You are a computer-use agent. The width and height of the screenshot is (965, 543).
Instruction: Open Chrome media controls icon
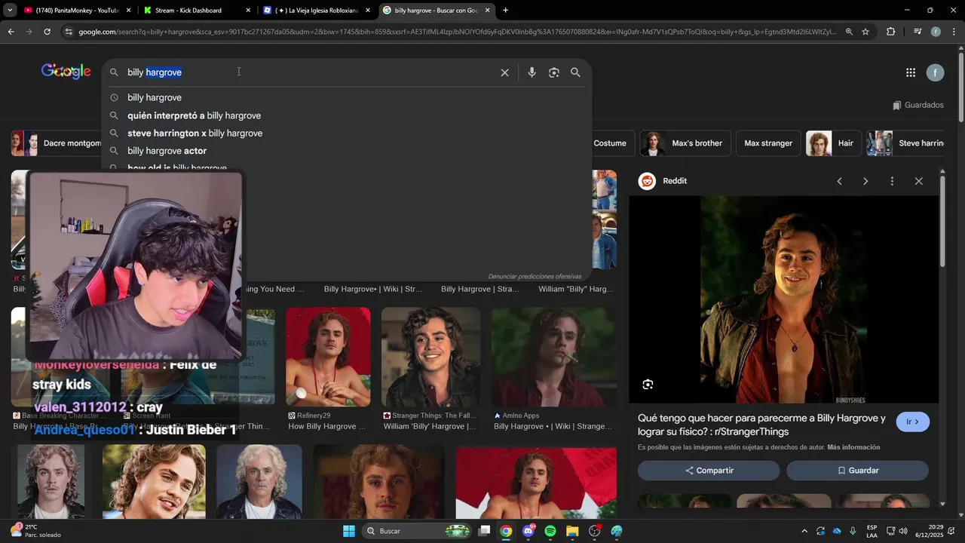(918, 32)
